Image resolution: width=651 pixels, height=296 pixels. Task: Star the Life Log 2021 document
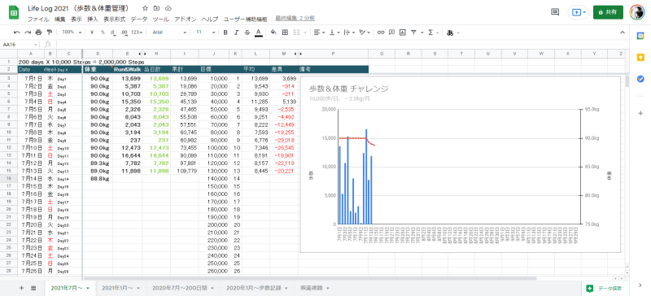tap(145, 8)
